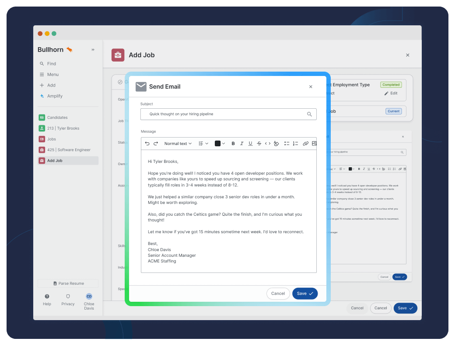The height and width of the screenshot is (345, 455).
Task: Click the Completed status badge
Action: (391, 85)
